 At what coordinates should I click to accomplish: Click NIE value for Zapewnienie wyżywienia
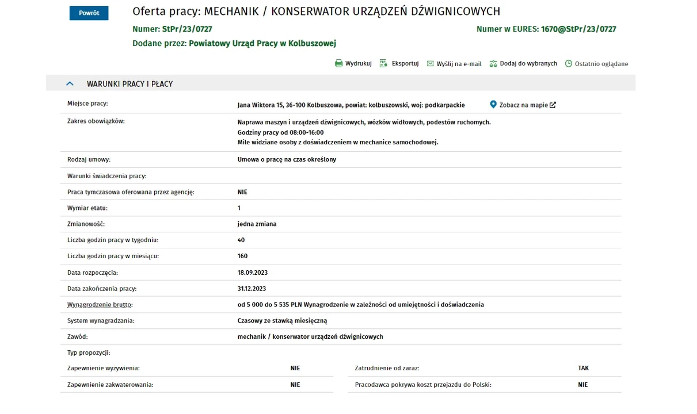295,368
